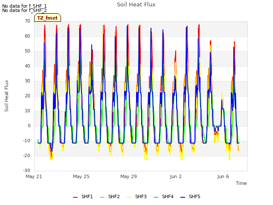Click the green SHF4 legend color marker
The image size is (273, 205).
pos(156,197)
